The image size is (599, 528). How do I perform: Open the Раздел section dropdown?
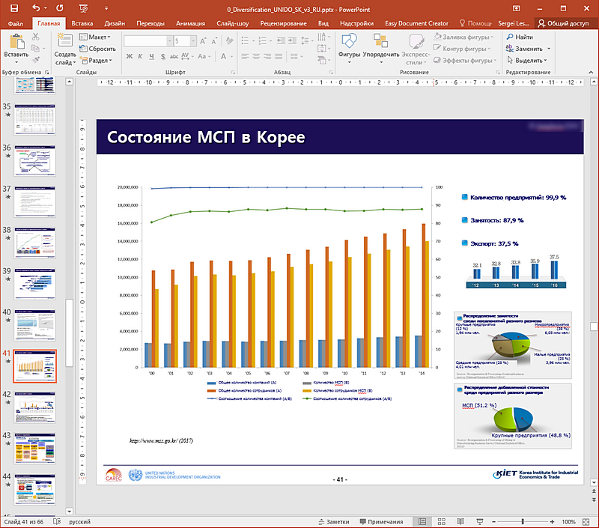96,61
